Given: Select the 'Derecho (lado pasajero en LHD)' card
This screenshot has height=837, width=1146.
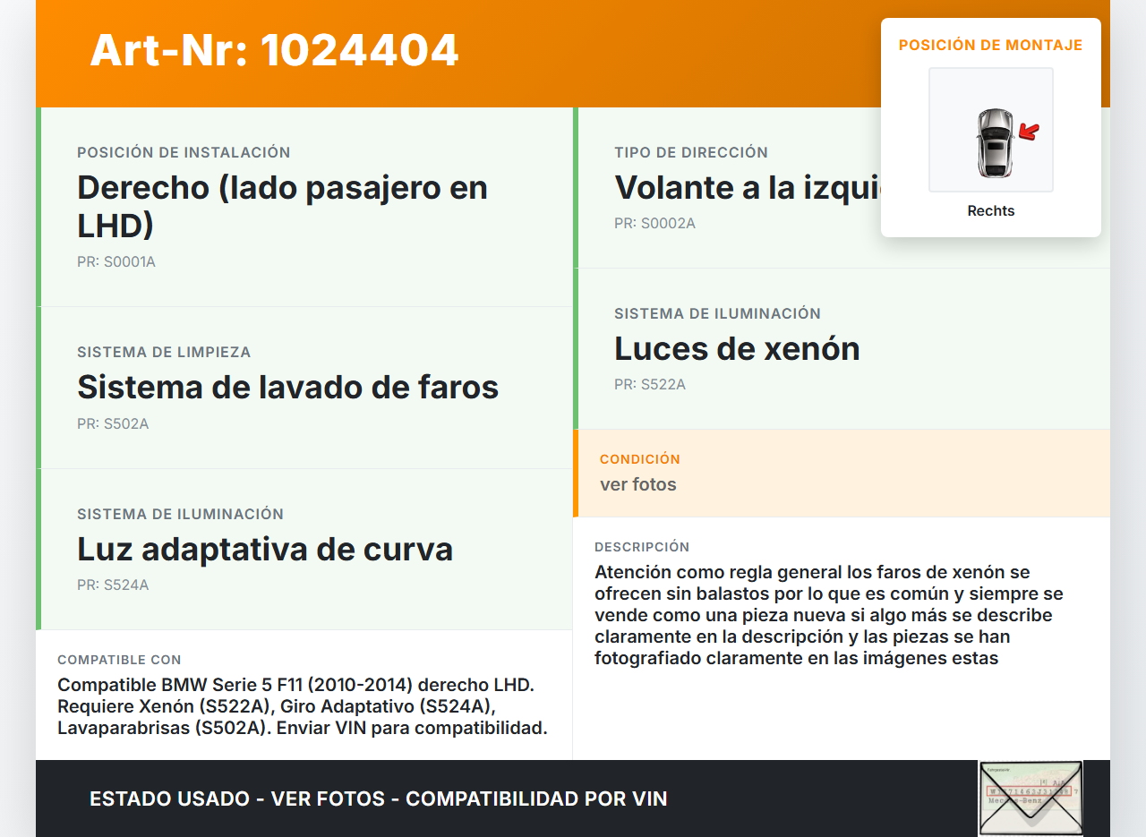Looking at the screenshot, I should click(306, 207).
